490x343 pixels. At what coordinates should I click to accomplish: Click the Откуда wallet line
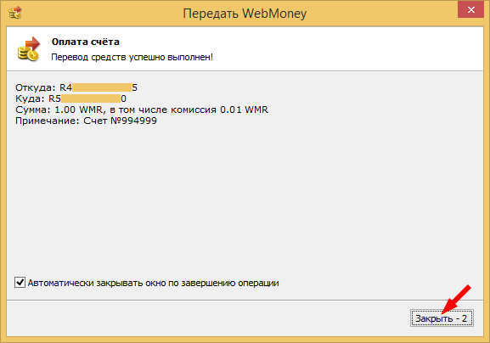pos(76,87)
